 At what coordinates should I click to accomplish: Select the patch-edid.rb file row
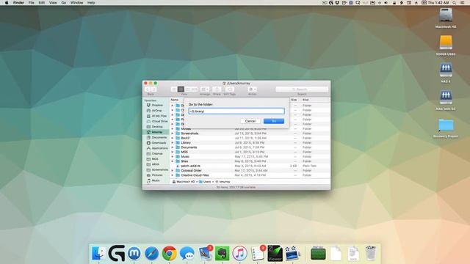tap(250, 166)
